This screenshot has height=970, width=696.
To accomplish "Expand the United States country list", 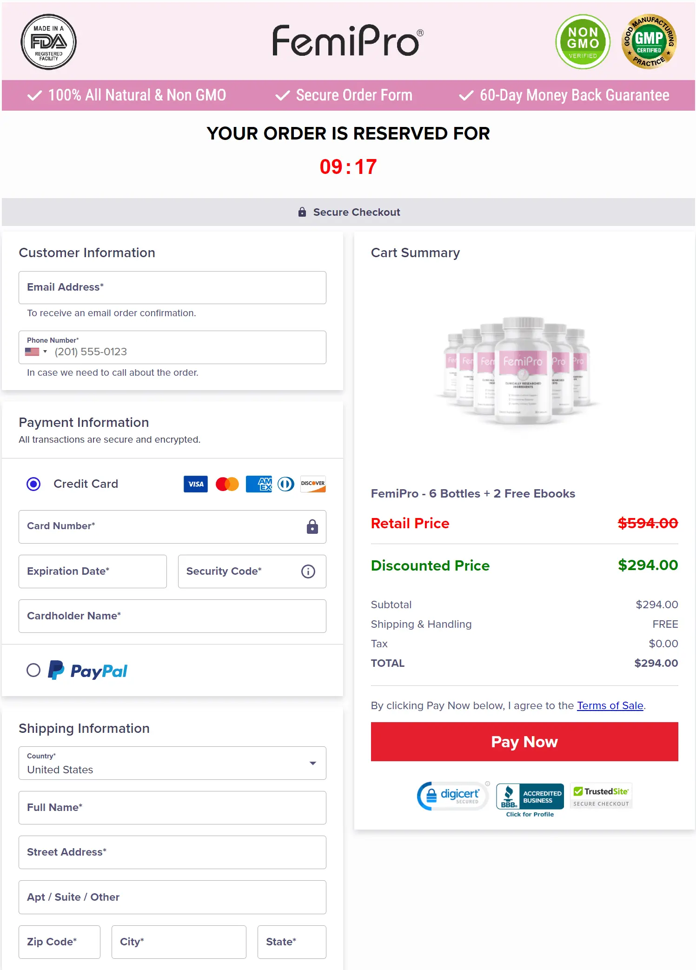I will (x=314, y=763).
